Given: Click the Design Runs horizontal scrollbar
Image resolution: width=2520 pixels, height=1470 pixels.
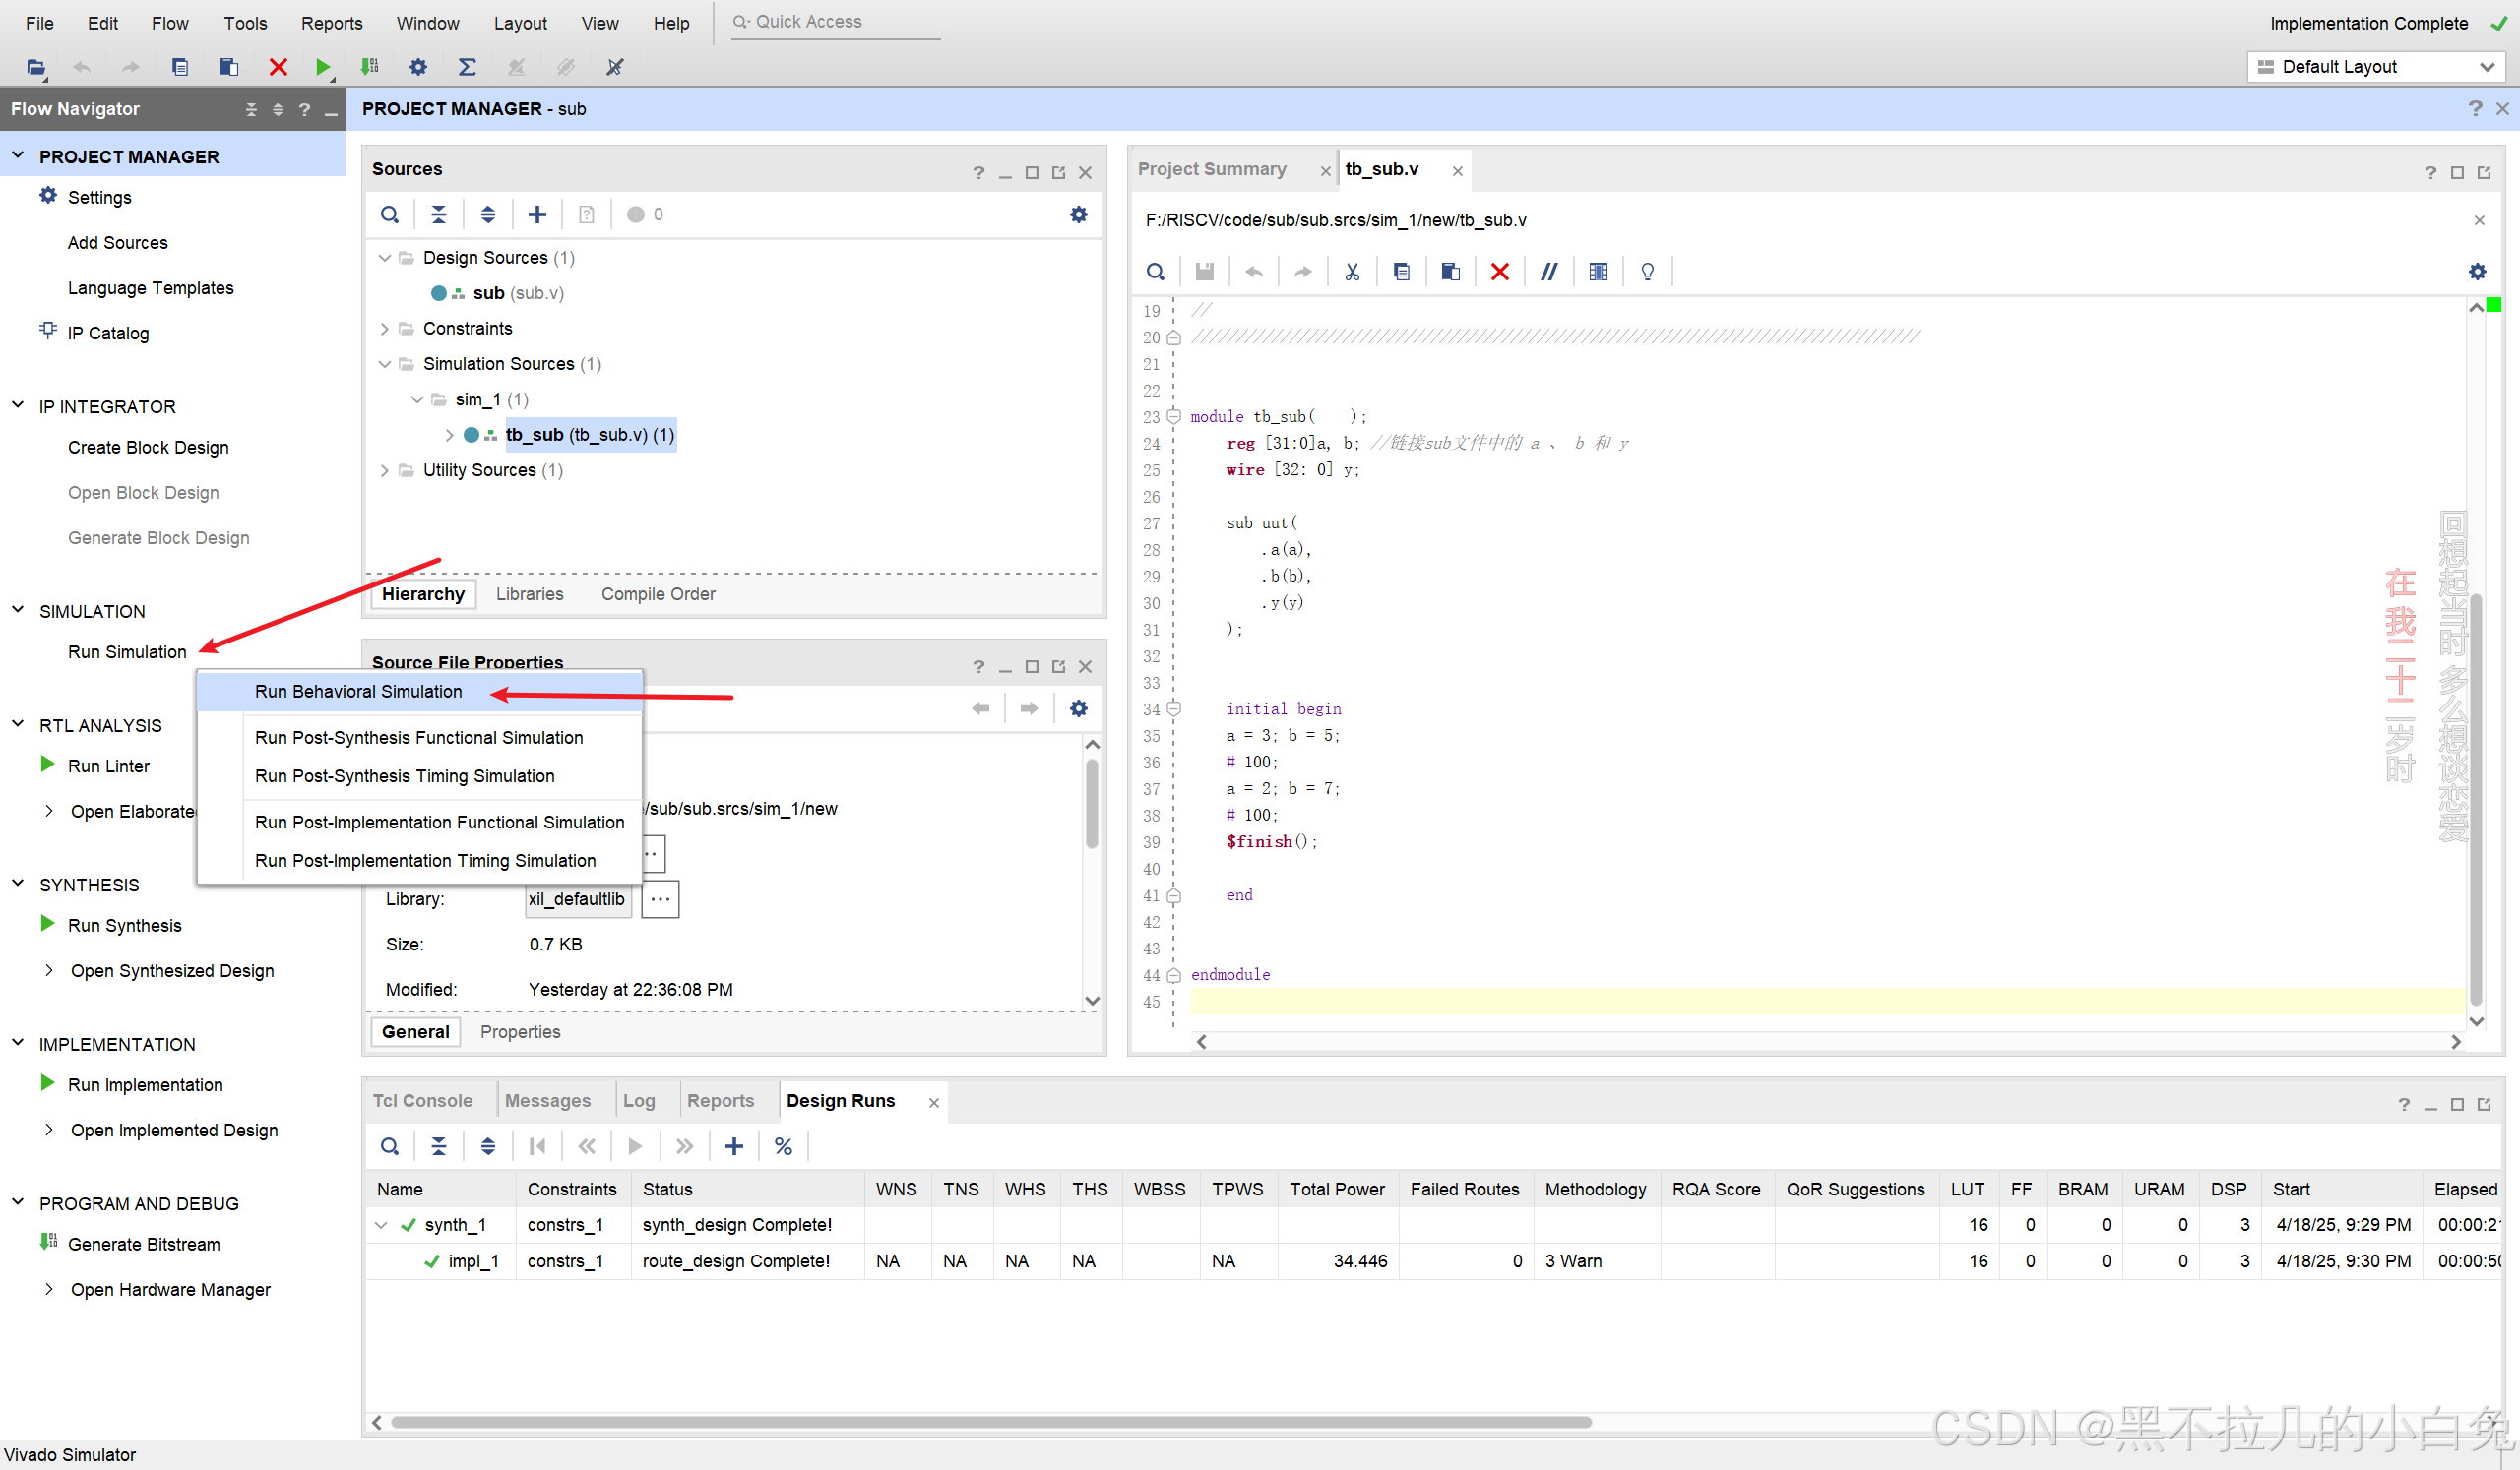Looking at the screenshot, I should coord(990,1422).
